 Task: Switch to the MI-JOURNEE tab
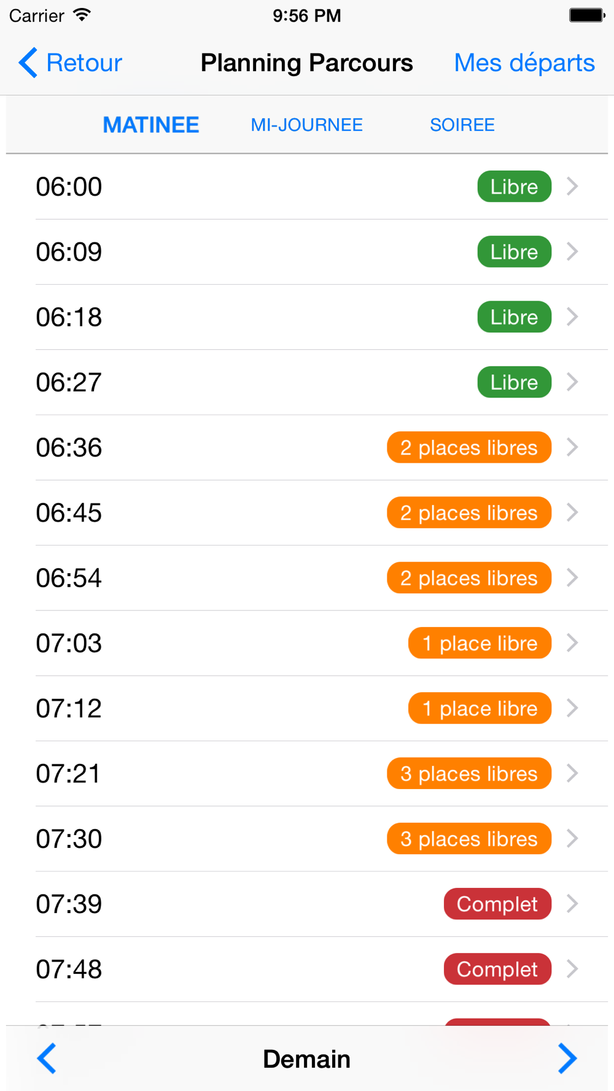[x=306, y=125]
